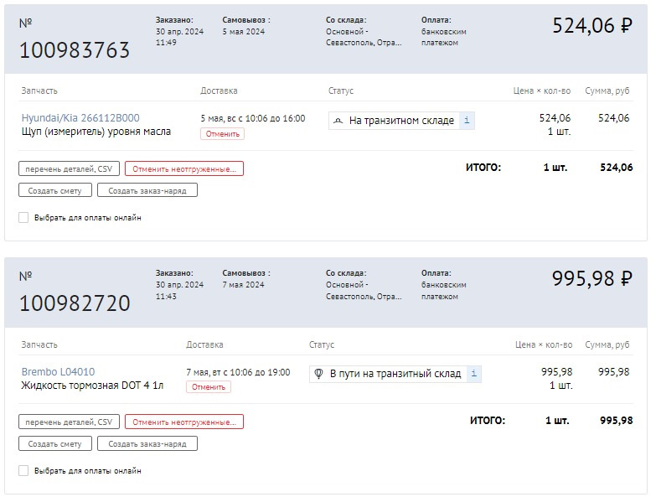This screenshot has width=656, height=497.
Task: Download CSV parts list for order 100983763
Action: click(x=69, y=169)
